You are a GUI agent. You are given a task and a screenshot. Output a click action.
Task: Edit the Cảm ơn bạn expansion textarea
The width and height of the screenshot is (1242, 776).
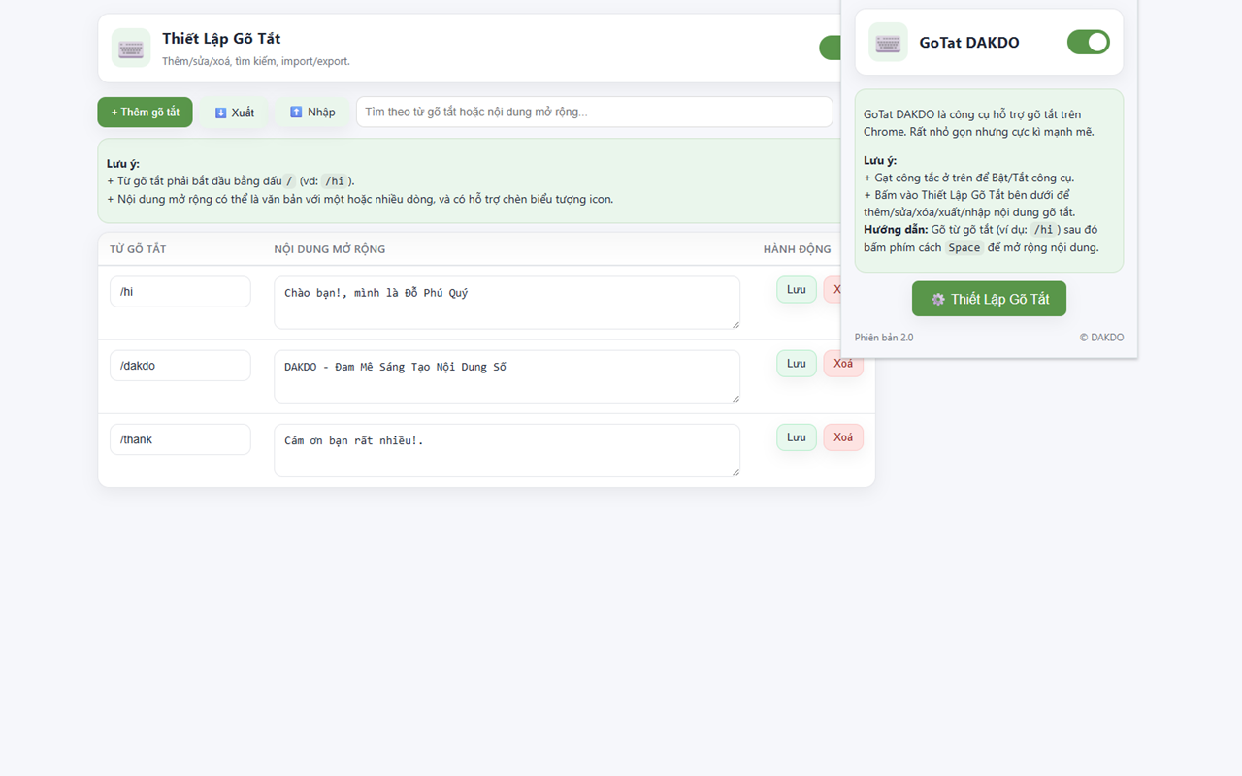click(x=507, y=450)
